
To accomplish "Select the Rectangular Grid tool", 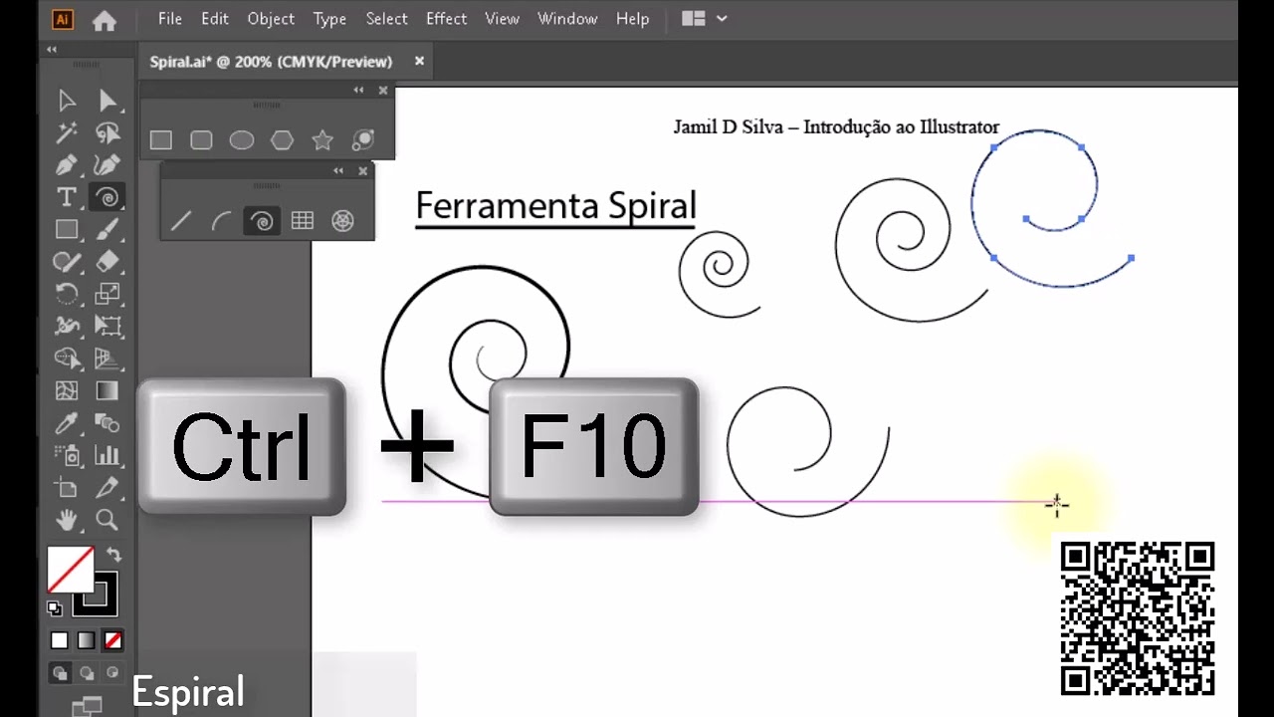I will 303,221.
